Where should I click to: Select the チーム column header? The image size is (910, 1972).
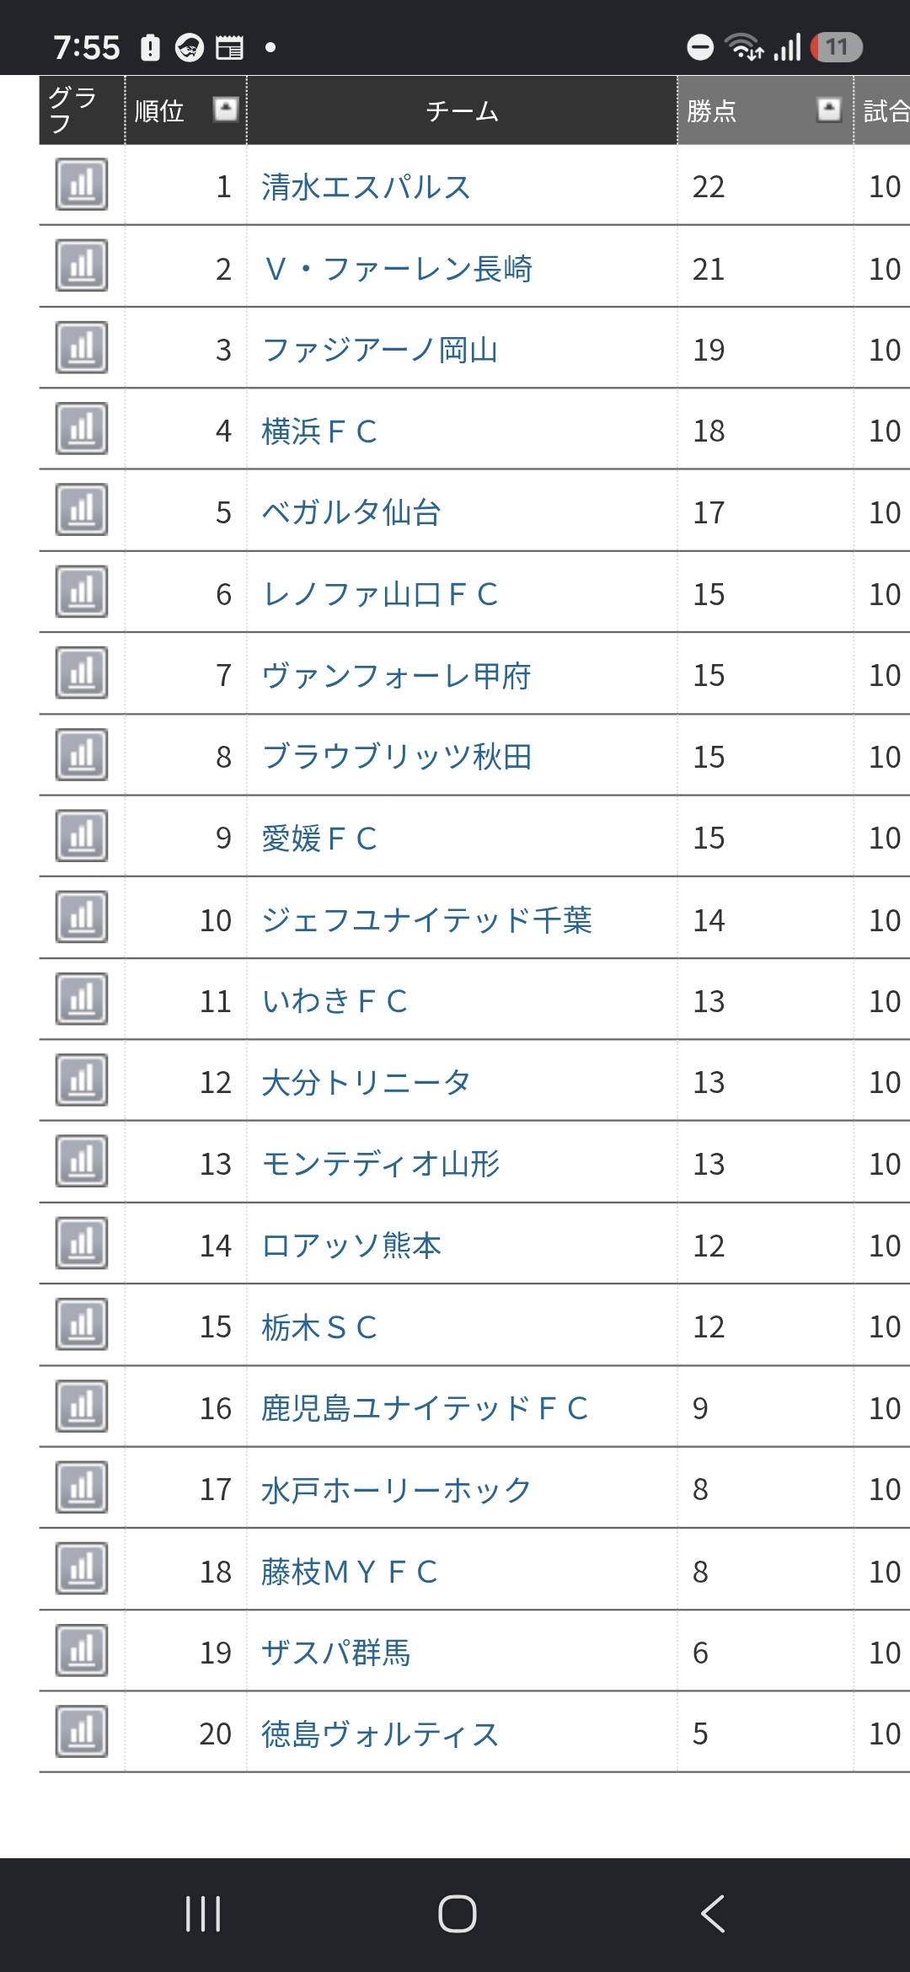[x=462, y=110]
